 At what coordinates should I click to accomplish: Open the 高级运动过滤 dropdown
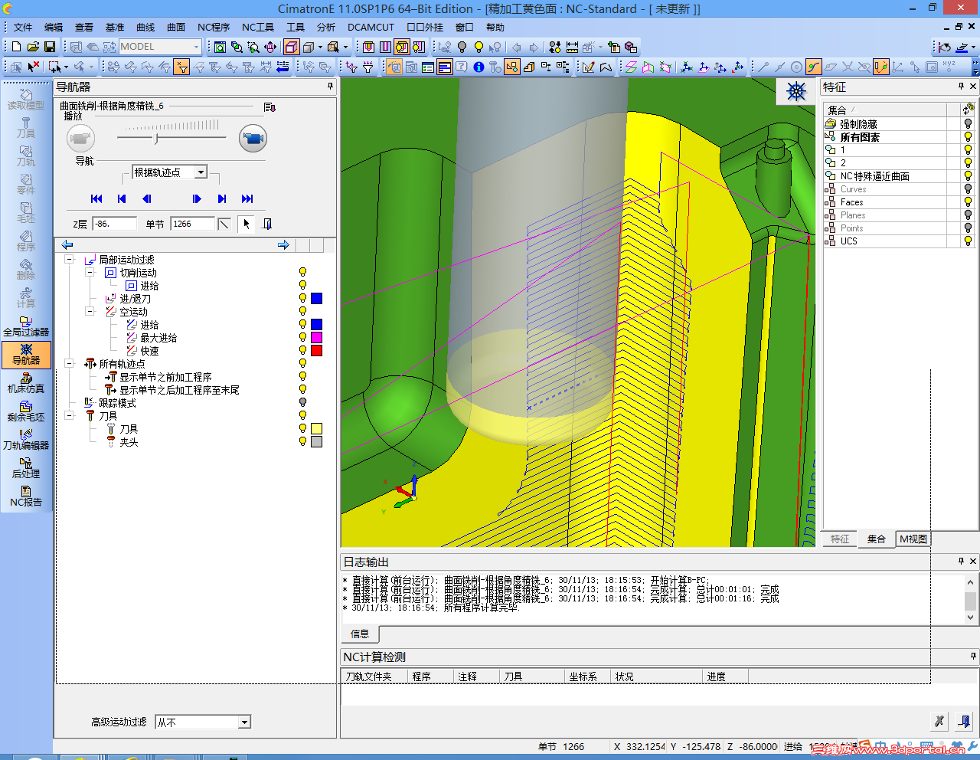pyautogui.click(x=244, y=722)
